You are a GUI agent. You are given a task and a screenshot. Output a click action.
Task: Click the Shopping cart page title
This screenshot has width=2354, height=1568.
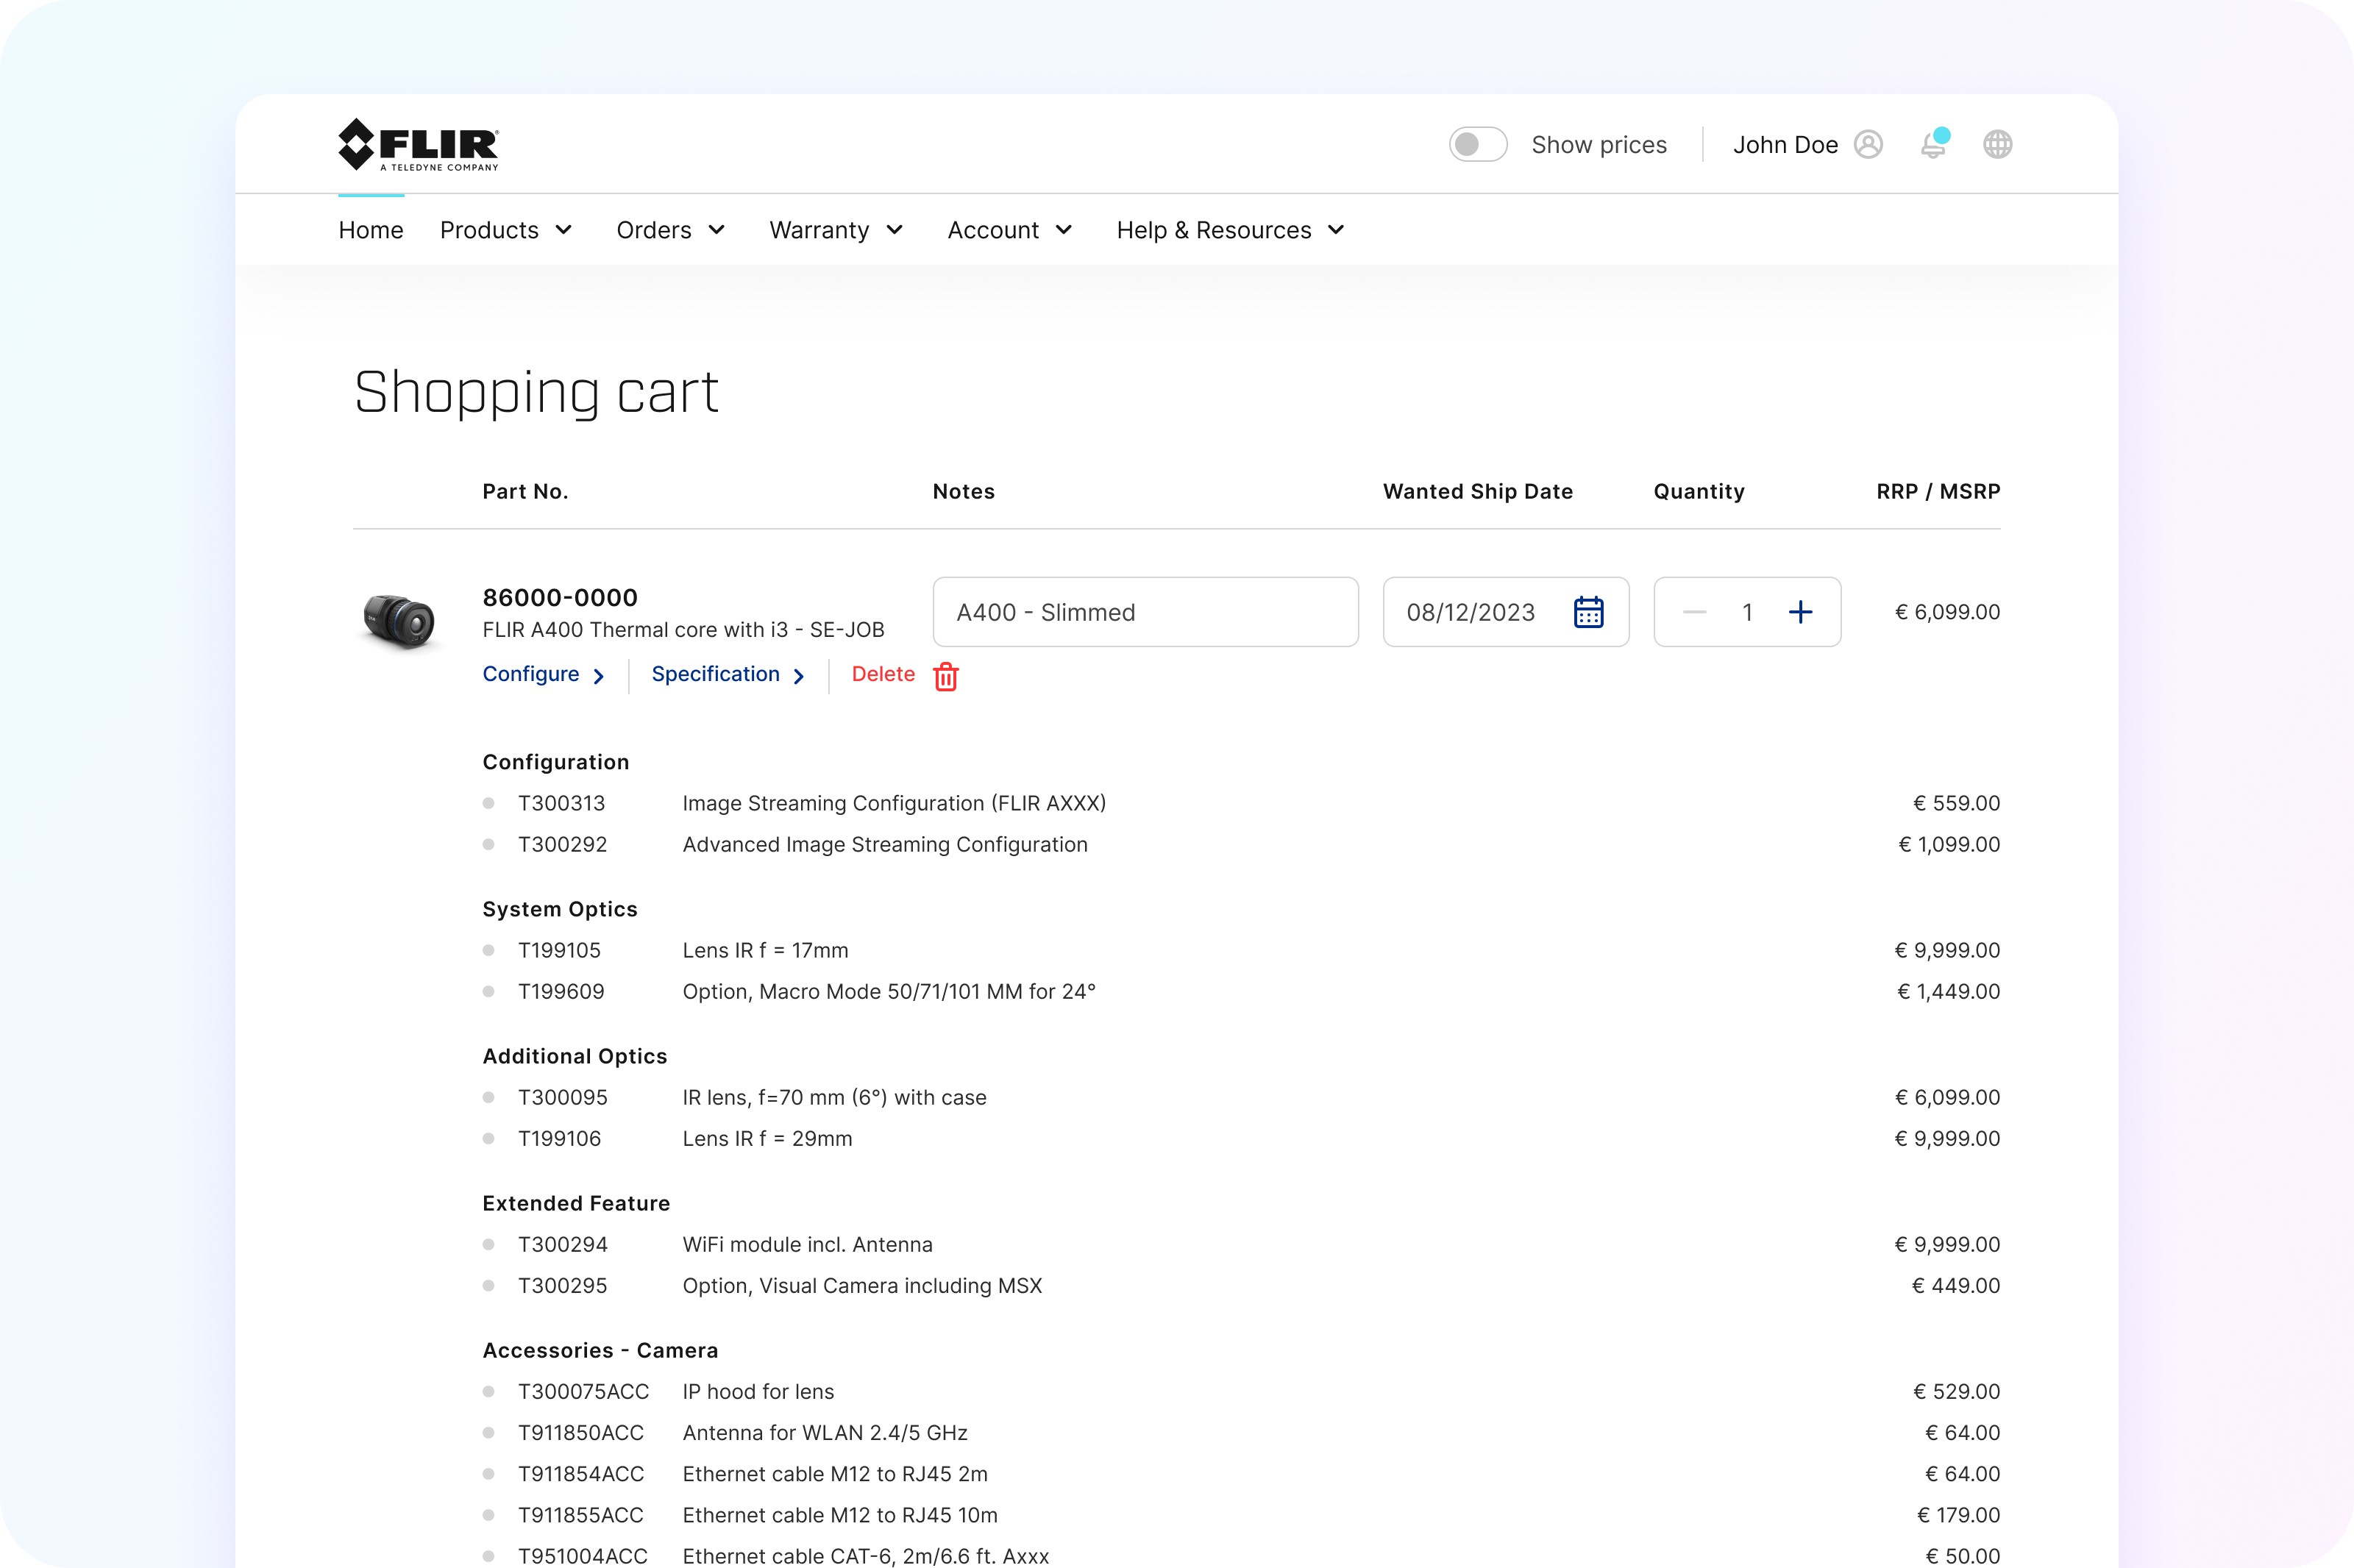click(536, 393)
